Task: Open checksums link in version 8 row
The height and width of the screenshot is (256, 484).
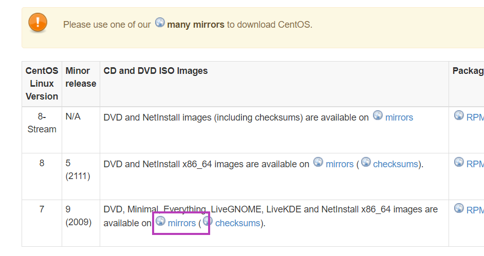Action: pyautogui.click(x=396, y=164)
